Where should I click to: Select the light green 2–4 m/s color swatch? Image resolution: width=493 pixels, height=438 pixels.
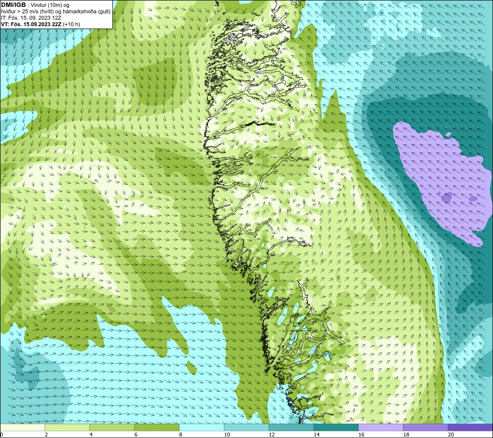coord(67,427)
